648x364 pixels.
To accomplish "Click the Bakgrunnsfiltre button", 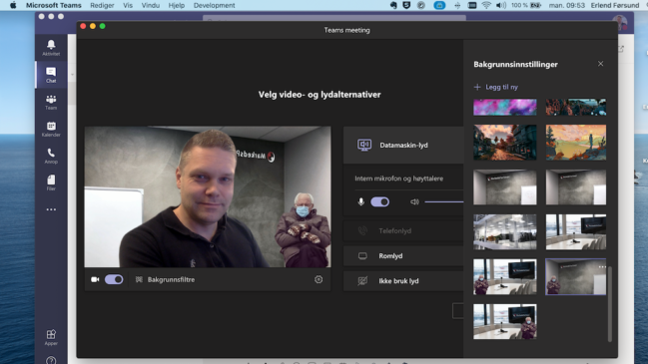I will pos(166,280).
